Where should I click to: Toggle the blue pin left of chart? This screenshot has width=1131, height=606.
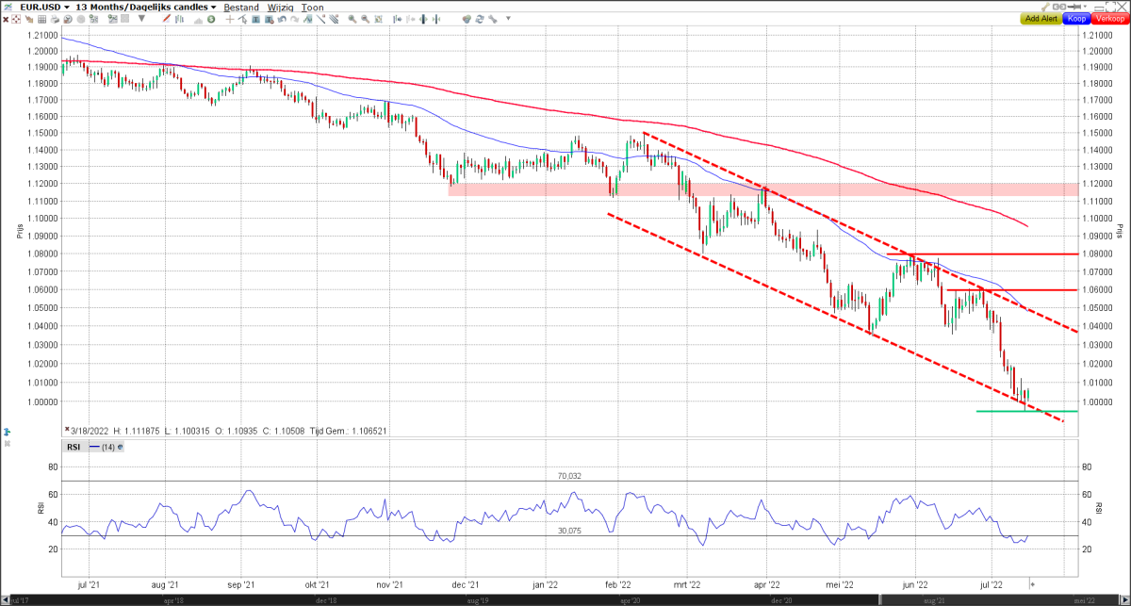coord(7,432)
